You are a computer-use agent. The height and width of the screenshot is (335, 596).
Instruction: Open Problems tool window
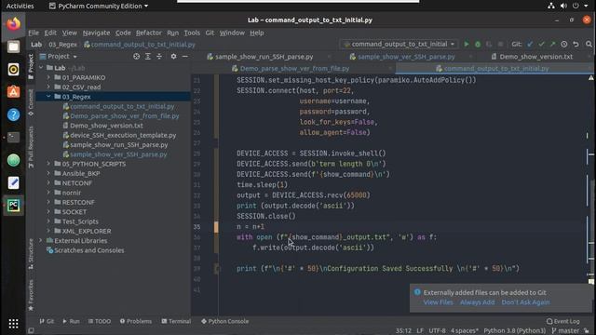(136, 321)
